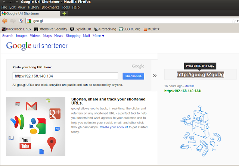The width and height of the screenshot is (239, 166).
Task: Open the Edit menu
Action: 12,7
